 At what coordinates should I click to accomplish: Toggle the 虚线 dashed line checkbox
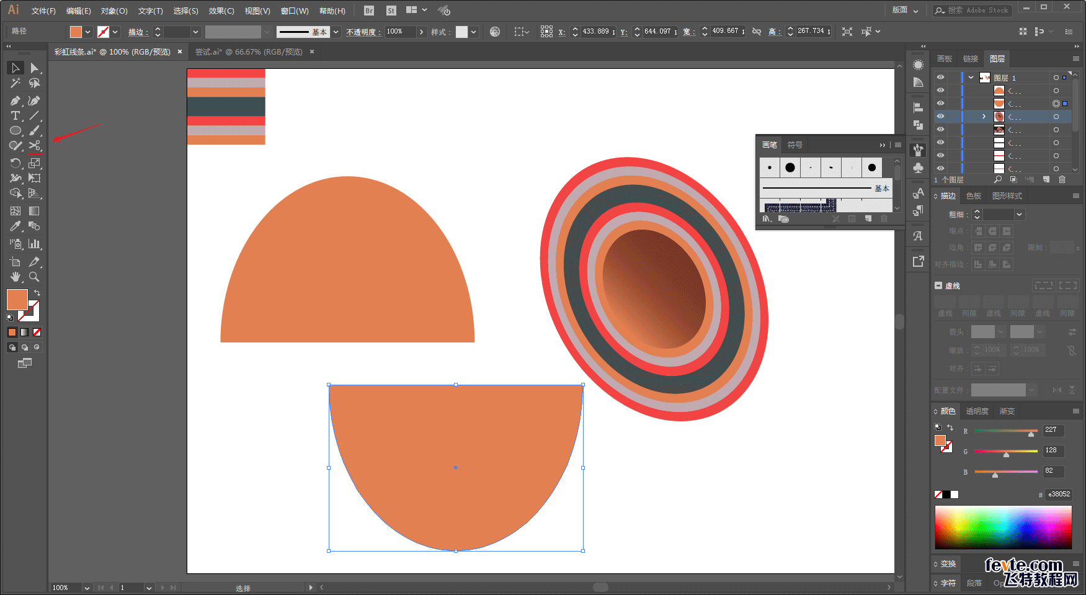tap(938, 286)
